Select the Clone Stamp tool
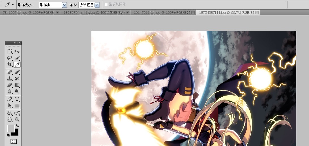This screenshot has width=309, height=146. tap(9, 78)
